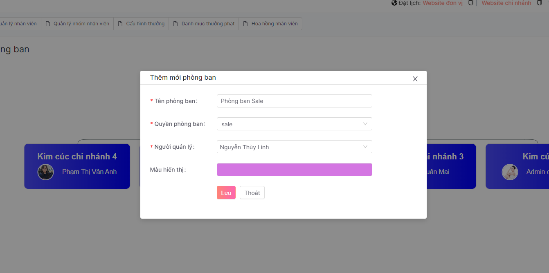This screenshot has width=549, height=273.
Task: Close the Thêm mới phòng ban dialog
Action: click(x=415, y=79)
